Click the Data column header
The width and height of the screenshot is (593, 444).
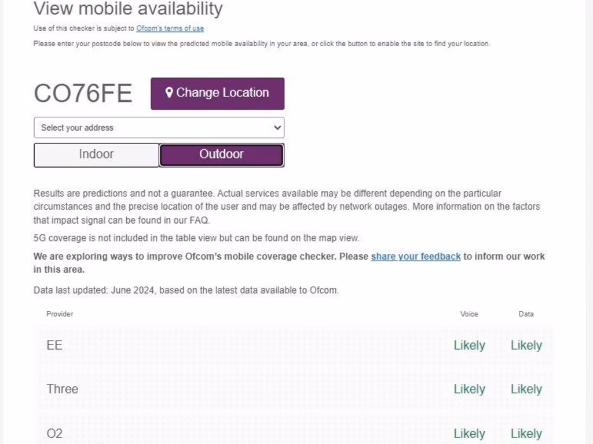(526, 314)
